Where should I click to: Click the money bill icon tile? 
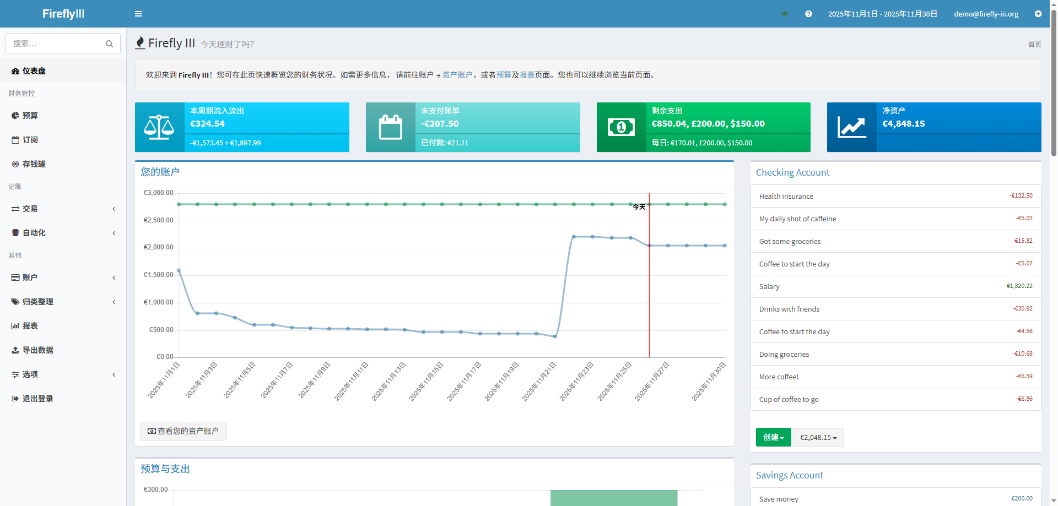pos(621,127)
